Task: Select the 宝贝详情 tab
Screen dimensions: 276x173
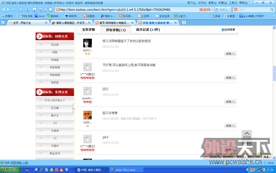Action: [88, 30]
